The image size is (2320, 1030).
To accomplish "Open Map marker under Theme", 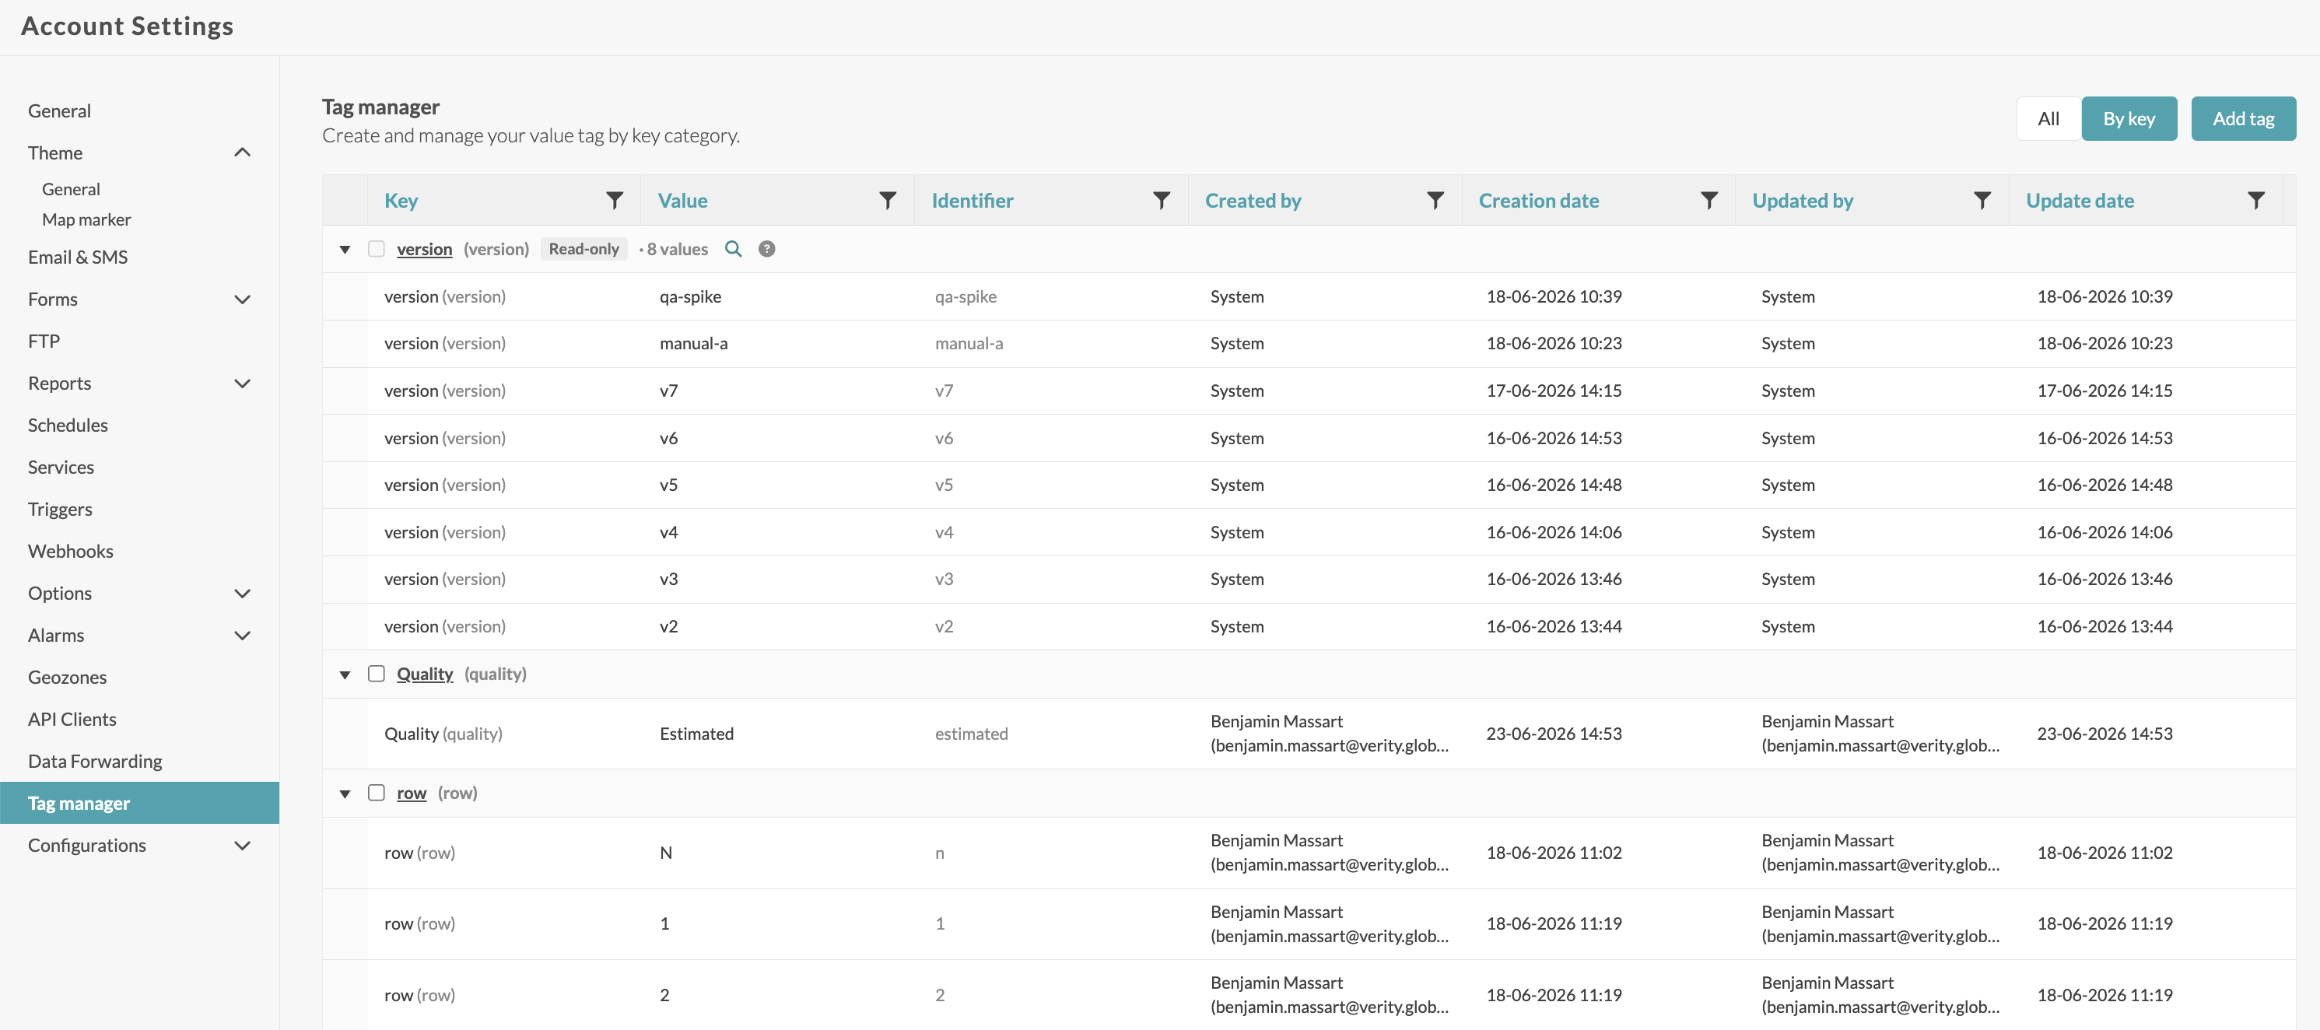I will point(86,219).
